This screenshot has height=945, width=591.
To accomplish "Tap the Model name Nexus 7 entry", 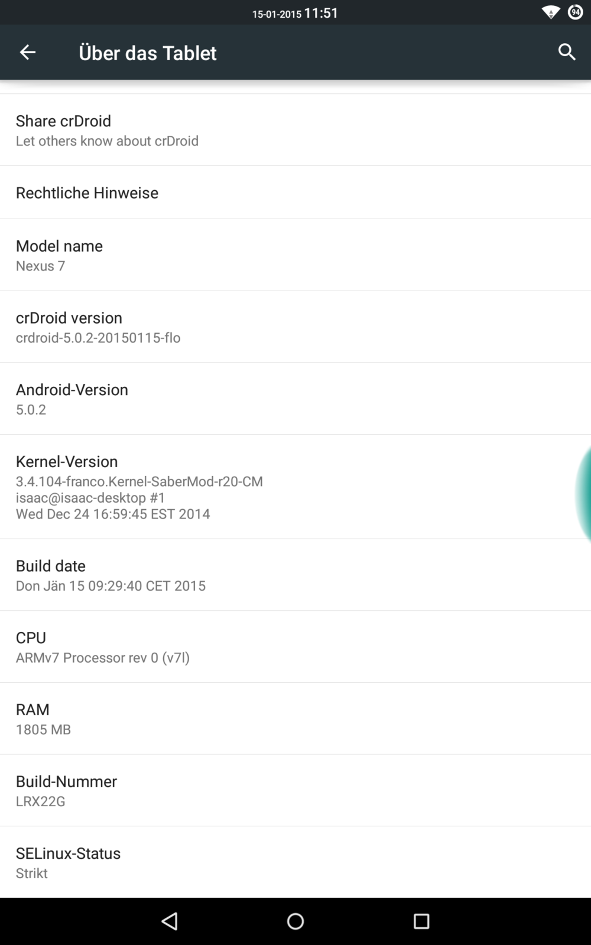I will pyautogui.click(x=295, y=255).
